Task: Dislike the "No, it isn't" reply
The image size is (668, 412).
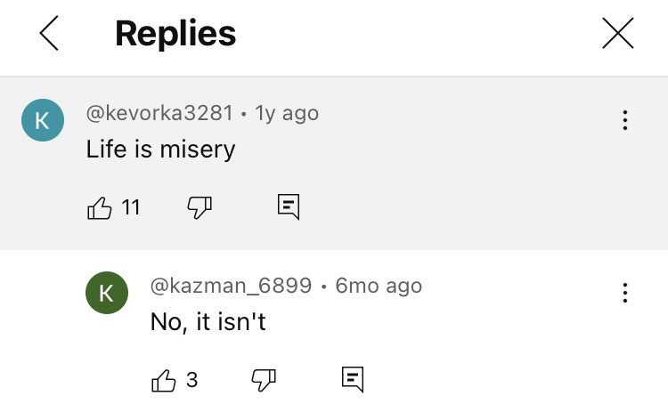Action: pyautogui.click(x=263, y=381)
